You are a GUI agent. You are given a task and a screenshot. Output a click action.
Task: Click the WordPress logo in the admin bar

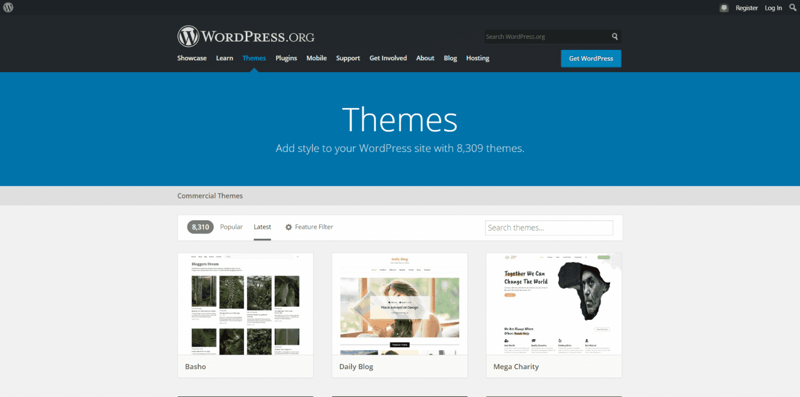click(x=8, y=7)
